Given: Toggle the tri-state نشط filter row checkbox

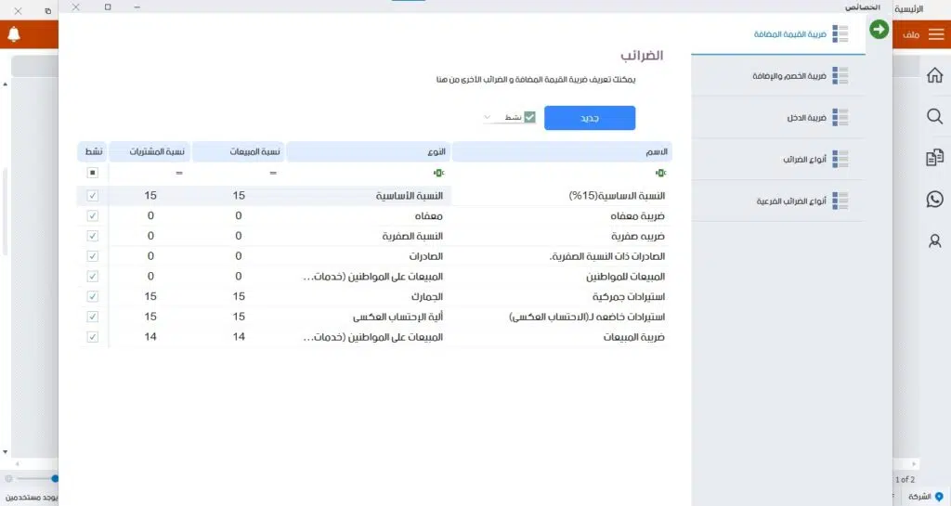Looking at the screenshot, I should (x=92, y=174).
